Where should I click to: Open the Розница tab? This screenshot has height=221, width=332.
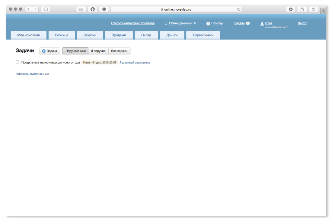62,35
